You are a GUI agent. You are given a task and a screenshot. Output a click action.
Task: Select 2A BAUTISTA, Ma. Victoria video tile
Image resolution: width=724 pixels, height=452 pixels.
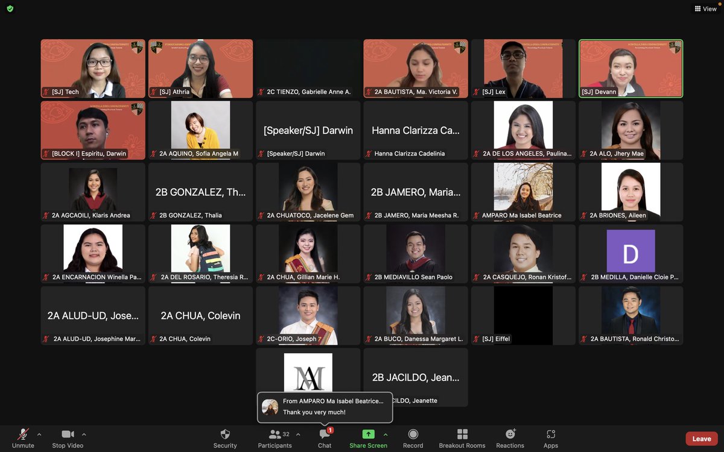[x=416, y=69]
